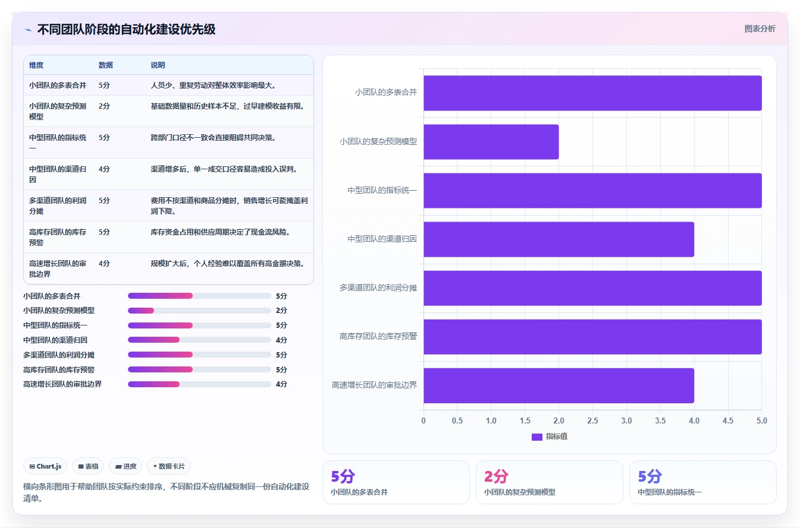Click the progress bar for 小团队的多表合并
This screenshot has height=528, width=800.
[200, 296]
